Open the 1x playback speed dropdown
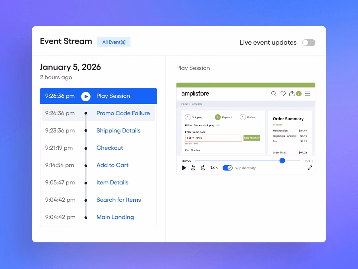358x269 pixels. click(214, 168)
